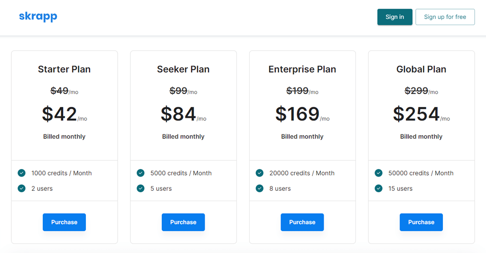The width and height of the screenshot is (486, 253).
Task: Click the $84 Seeker Plan price
Action: [x=178, y=114]
